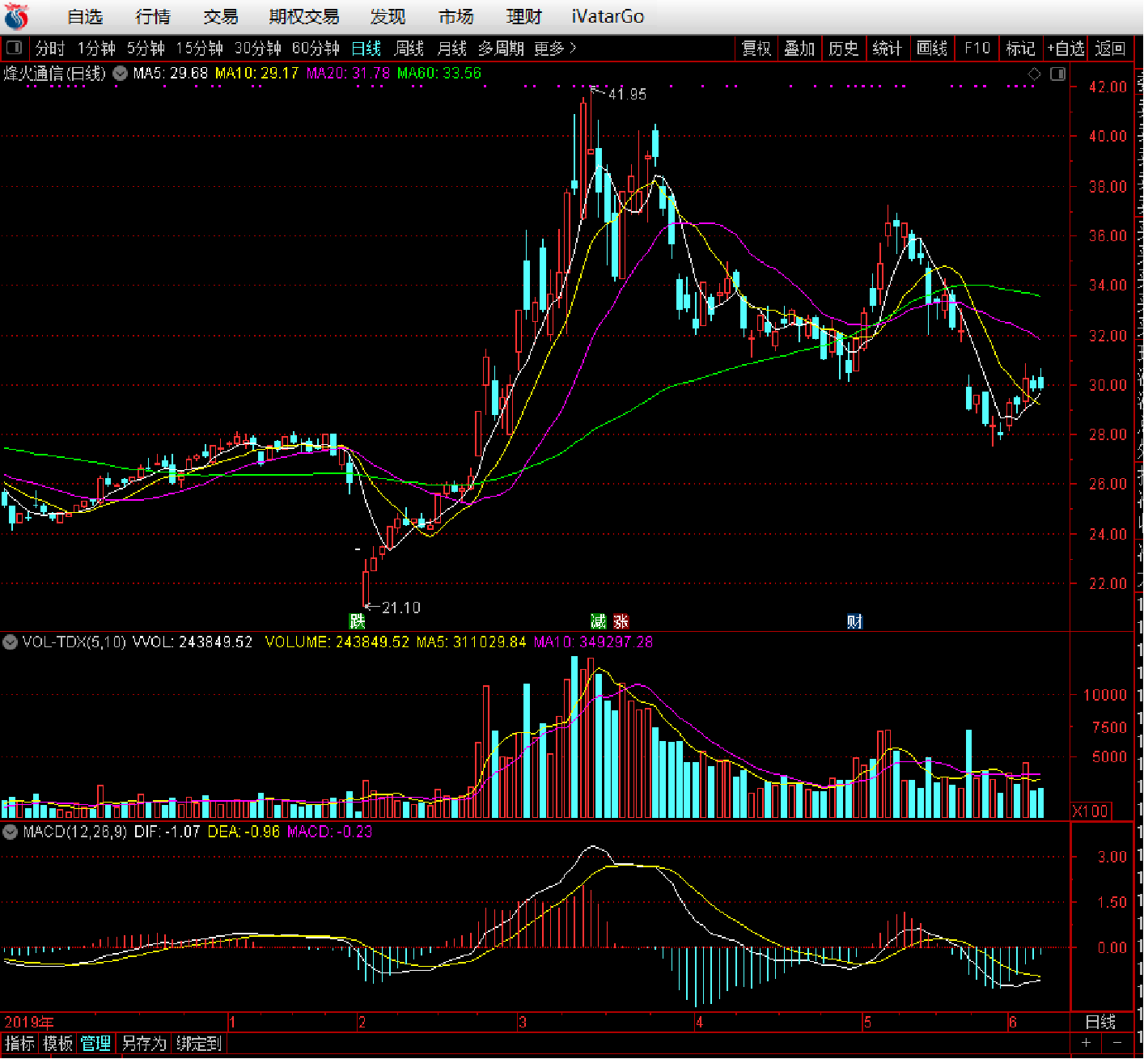Switch to the 1分钟 period tab
This screenshot has width=1144, height=1059.
(96, 49)
